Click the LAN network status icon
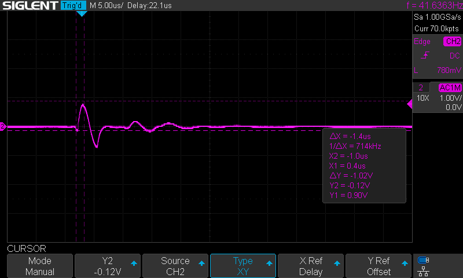Screen dimensions: 463x278 pos(424,271)
